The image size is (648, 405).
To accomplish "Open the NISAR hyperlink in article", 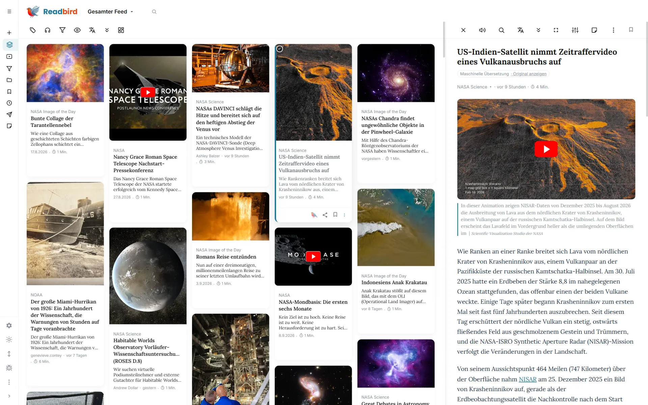I will click(x=528, y=379).
